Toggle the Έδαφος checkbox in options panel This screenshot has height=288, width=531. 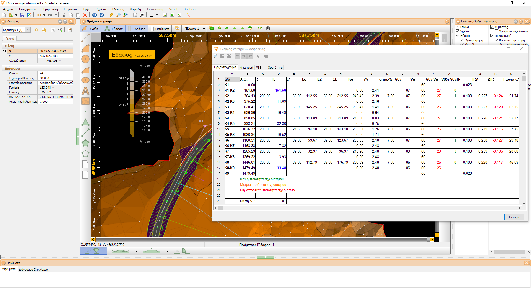point(458,36)
